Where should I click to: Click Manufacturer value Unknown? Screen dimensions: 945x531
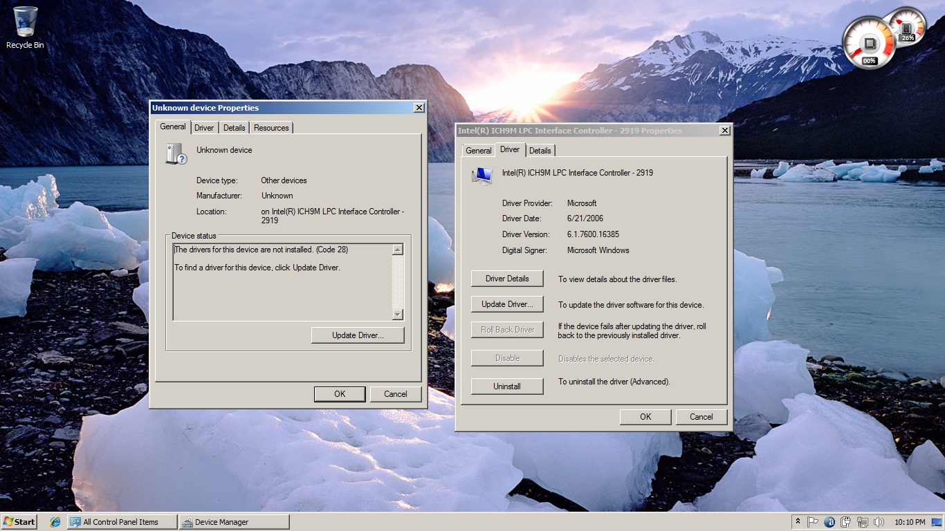pos(277,196)
